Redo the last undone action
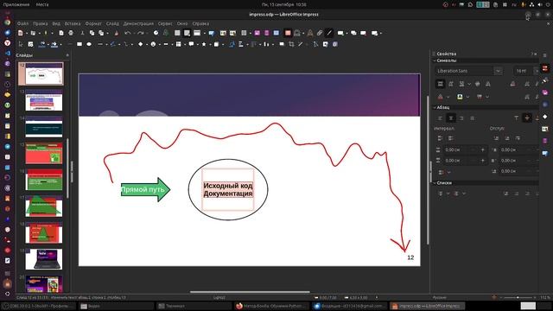The width and height of the screenshot is (553, 311). tap(140, 33)
